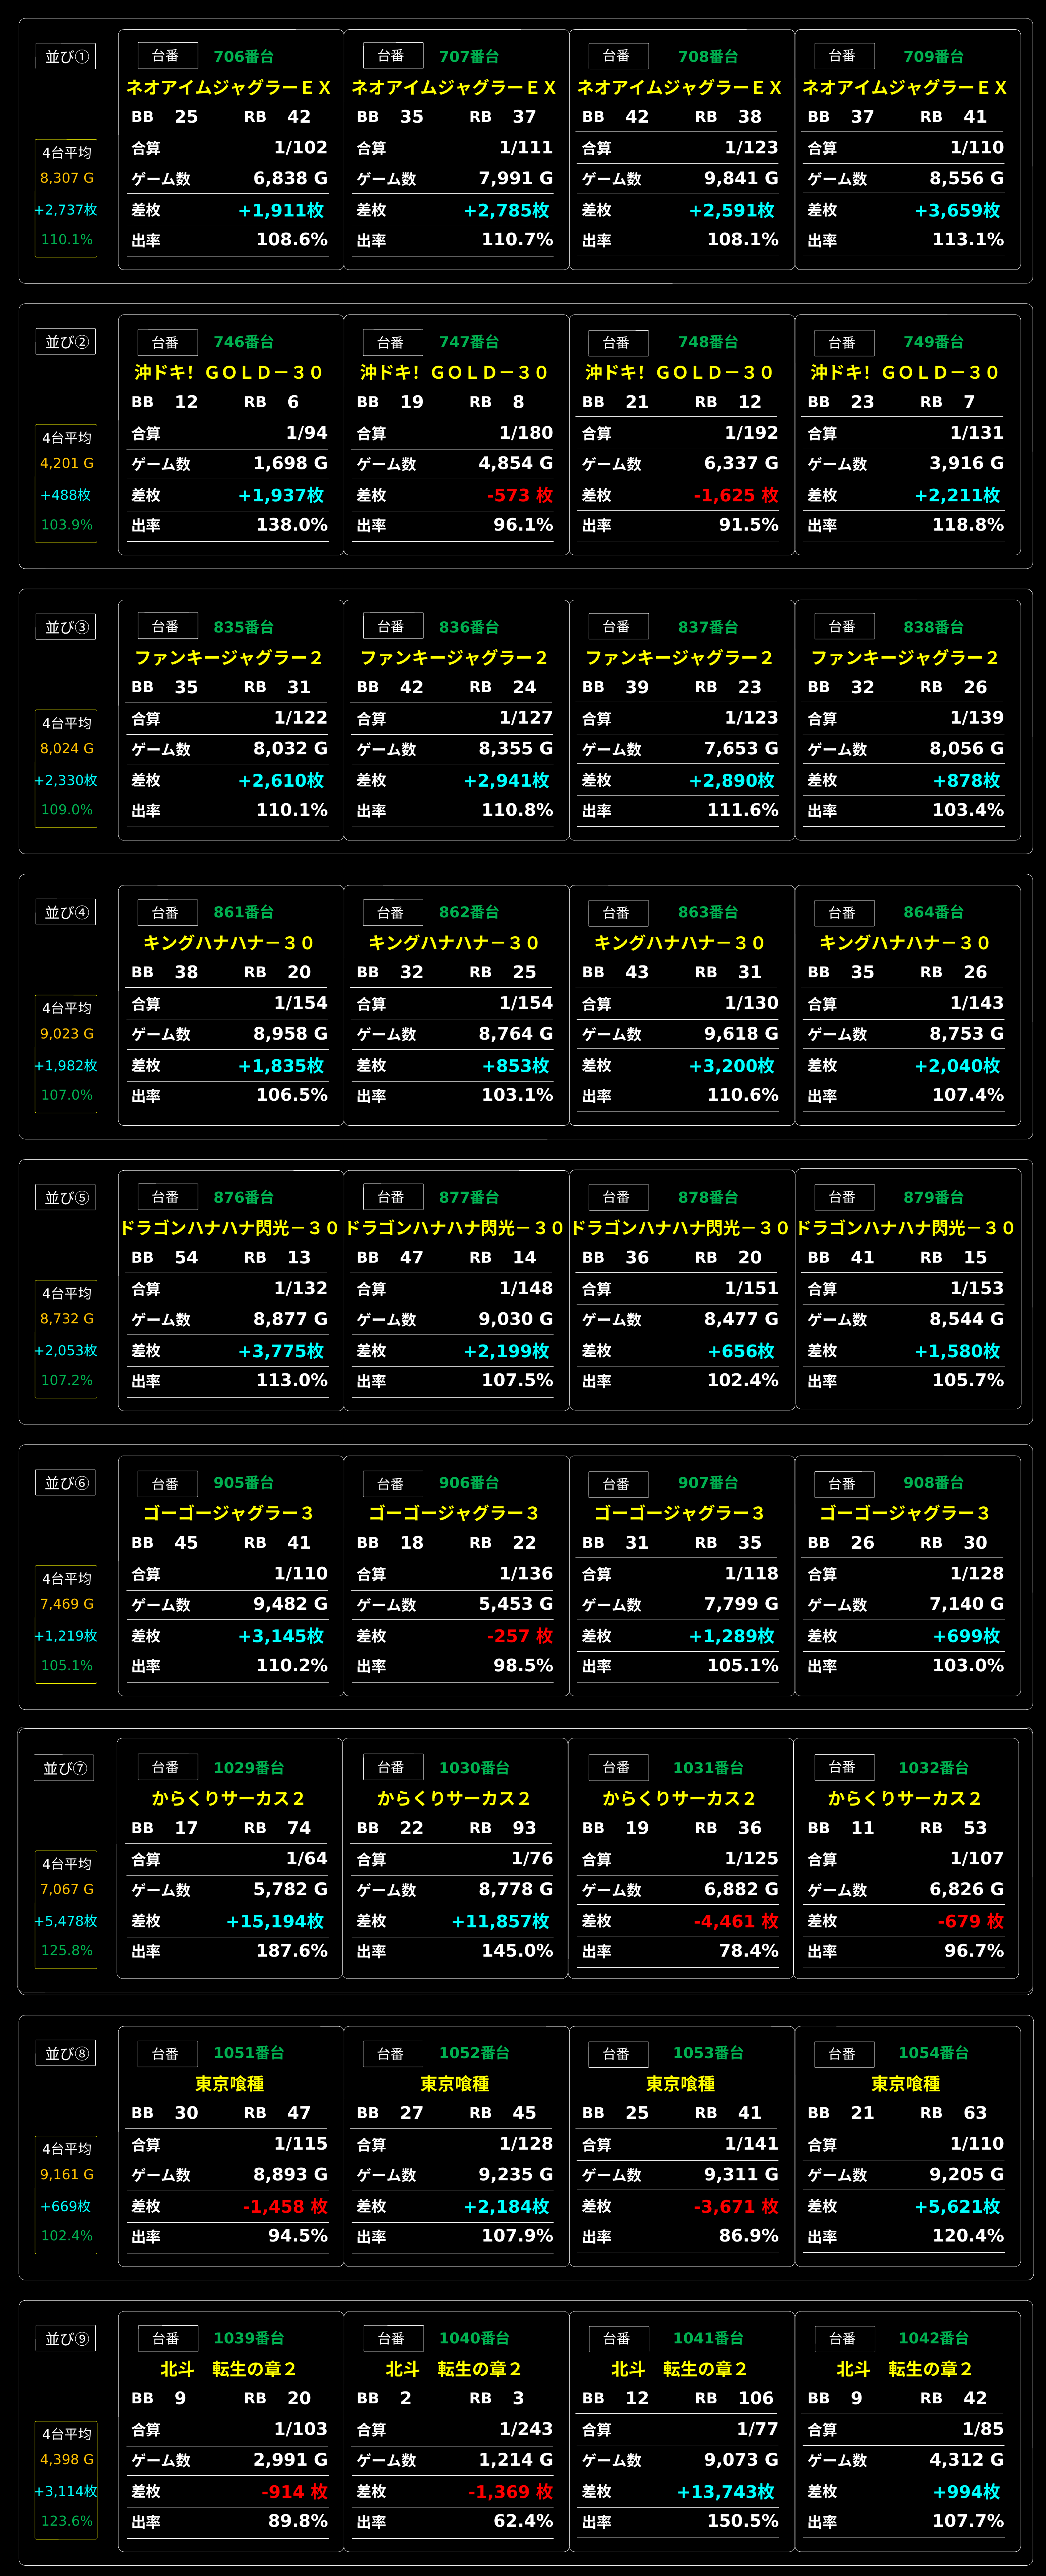Viewport: 1046px width, 2576px height.
Task: Pick the "+15,194枚" medal difference value
Action: coord(275,1921)
